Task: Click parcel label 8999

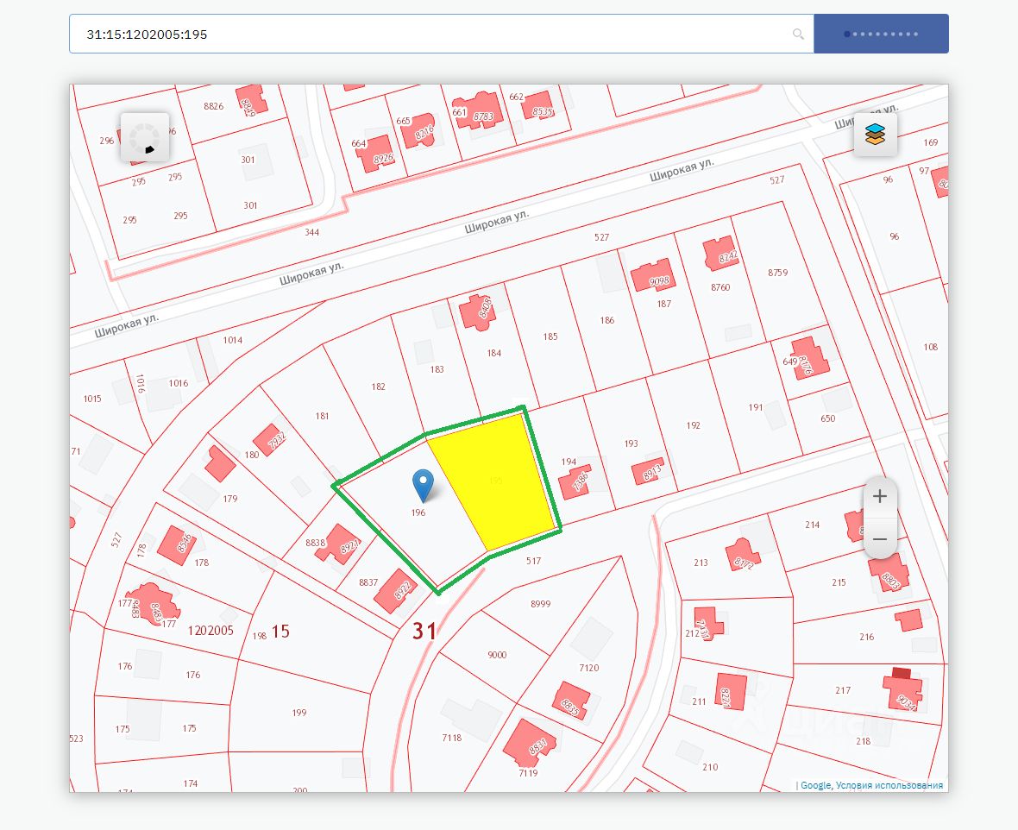Action: tap(541, 603)
